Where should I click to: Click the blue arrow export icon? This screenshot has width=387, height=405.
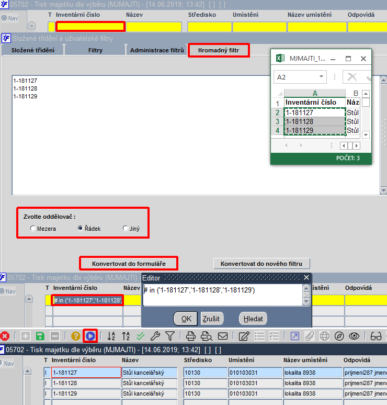point(295,336)
